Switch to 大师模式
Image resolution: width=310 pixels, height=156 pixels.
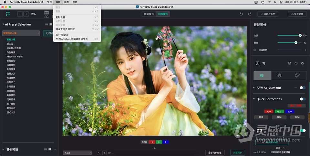point(162,14)
